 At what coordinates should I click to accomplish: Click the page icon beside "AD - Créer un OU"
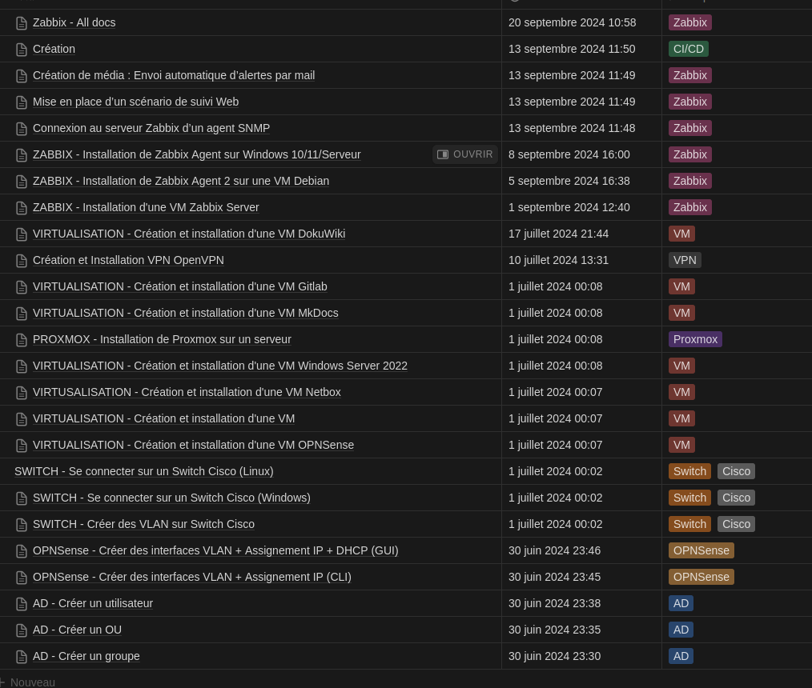(x=22, y=630)
